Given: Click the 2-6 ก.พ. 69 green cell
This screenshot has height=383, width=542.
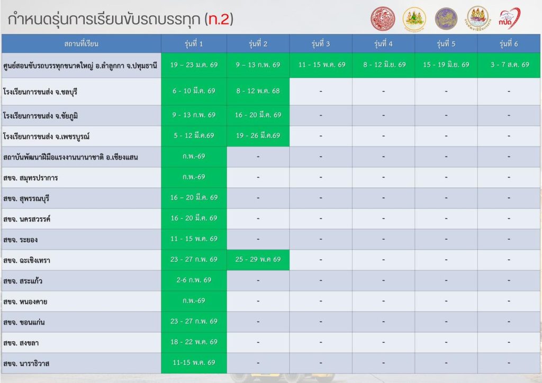Looking at the screenshot, I should (194, 280).
